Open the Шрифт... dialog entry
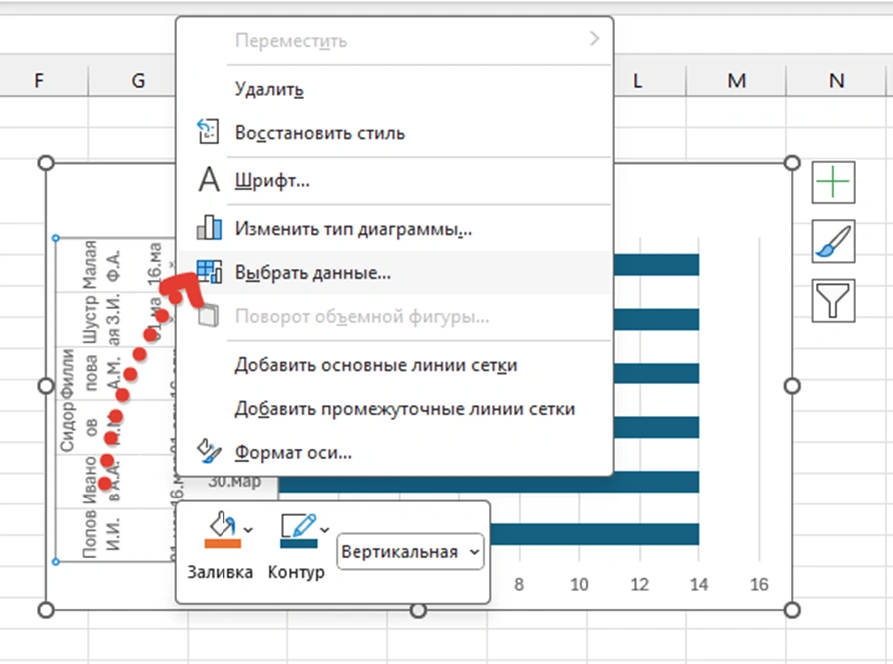Screen dimensions: 893x664 click(x=394, y=180)
